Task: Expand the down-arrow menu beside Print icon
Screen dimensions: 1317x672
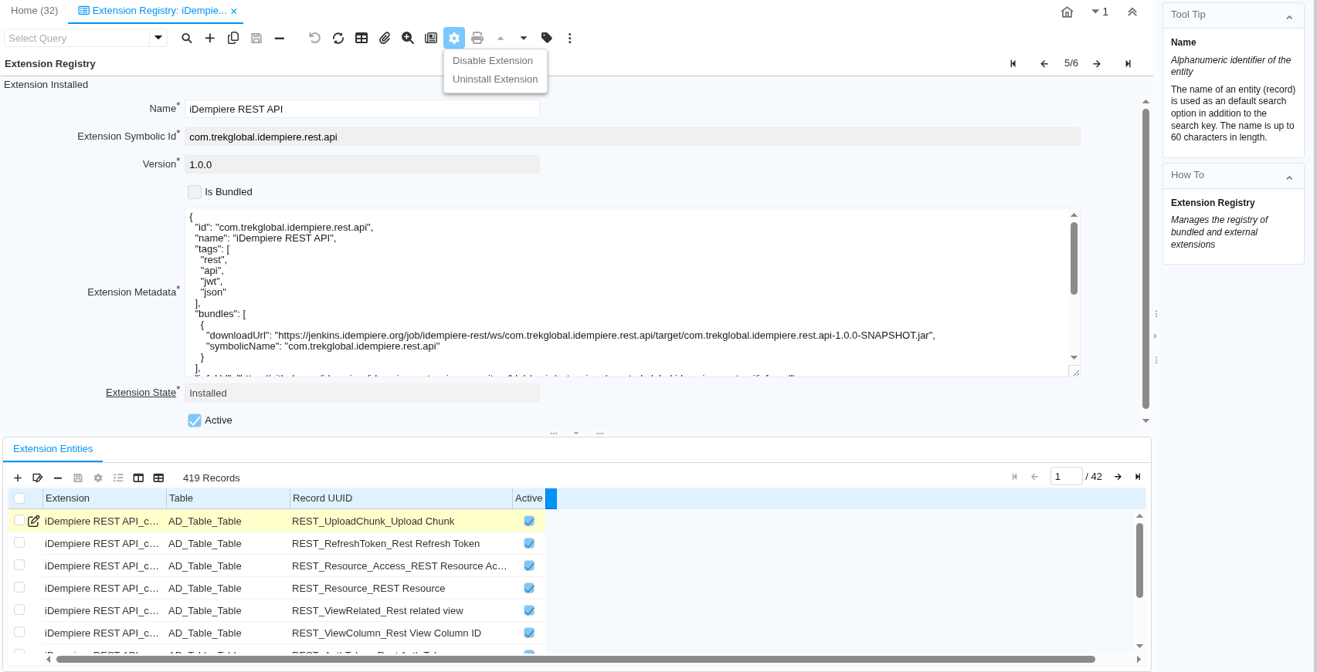Action: [x=523, y=38]
